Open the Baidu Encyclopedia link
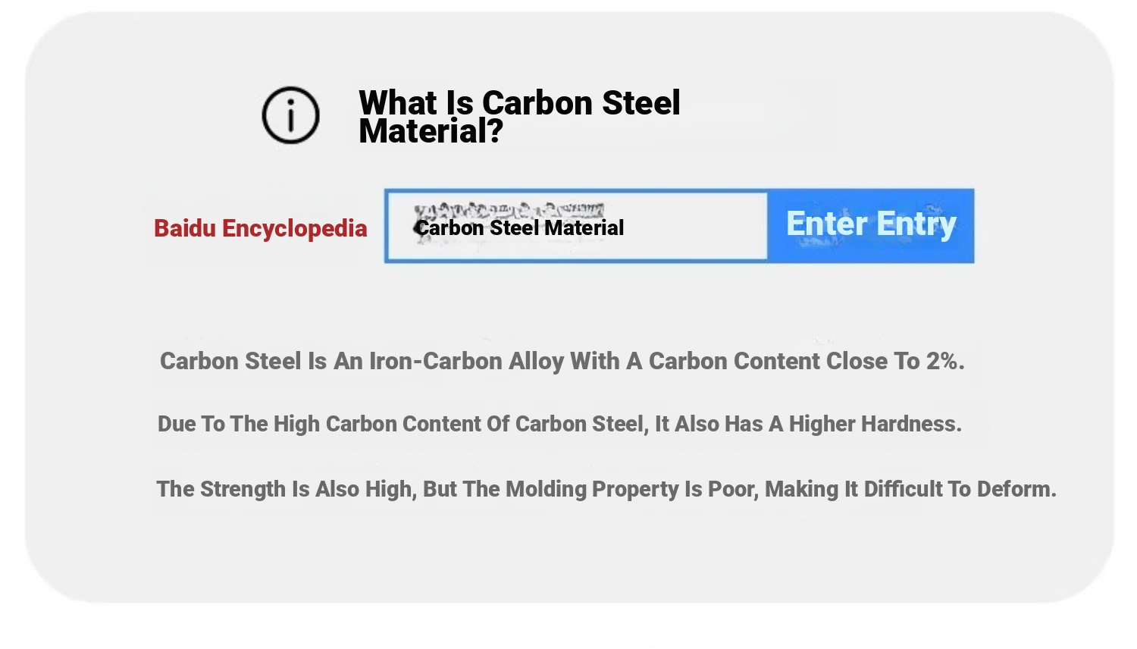The height and width of the screenshot is (649, 1137). click(260, 228)
